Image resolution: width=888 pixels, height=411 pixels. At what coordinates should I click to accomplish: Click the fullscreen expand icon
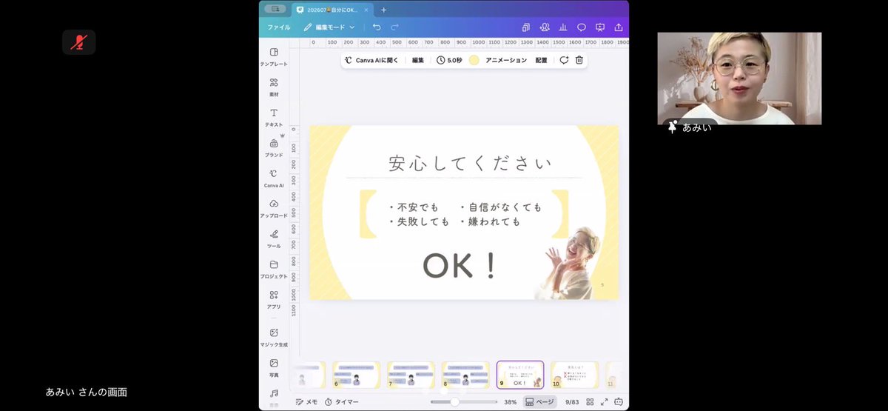(x=605, y=401)
